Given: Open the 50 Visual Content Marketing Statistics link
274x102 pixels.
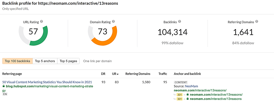Looking at the screenshot, I should click(x=47, y=82).
